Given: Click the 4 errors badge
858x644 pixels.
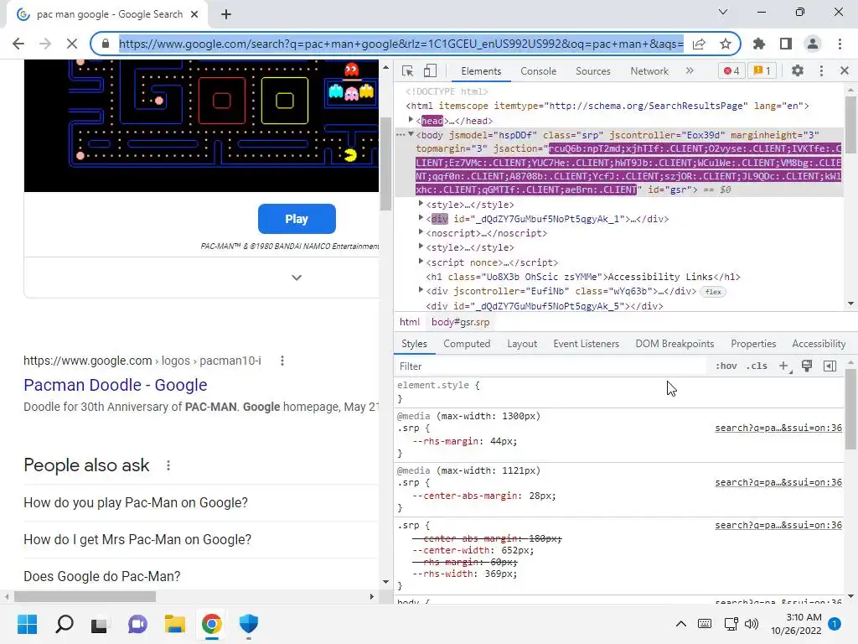Looking at the screenshot, I should [x=731, y=70].
